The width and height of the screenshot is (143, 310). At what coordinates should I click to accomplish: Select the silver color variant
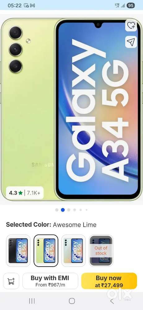coord(74,251)
